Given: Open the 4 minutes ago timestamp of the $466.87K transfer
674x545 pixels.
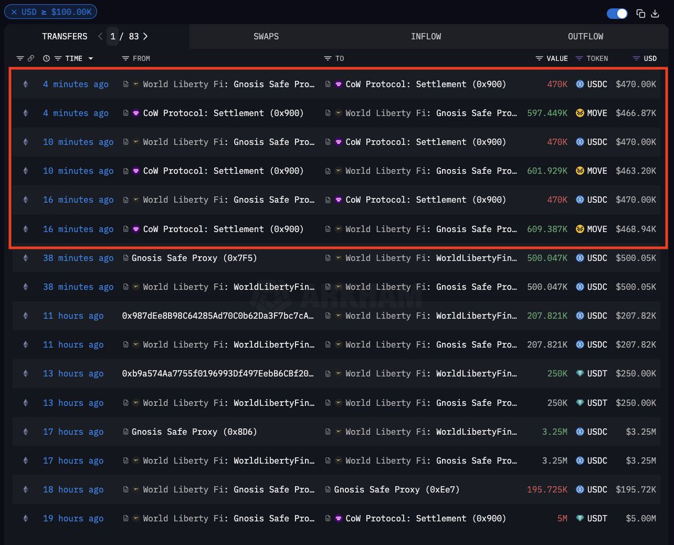Looking at the screenshot, I should click(x=76, y=113).
